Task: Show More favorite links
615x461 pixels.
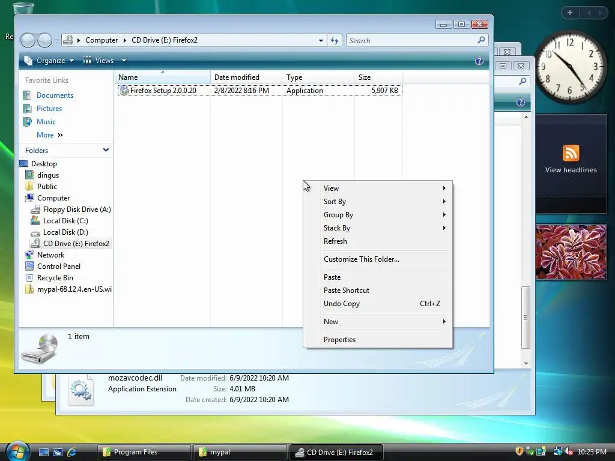Action: [x=49, y=135]
